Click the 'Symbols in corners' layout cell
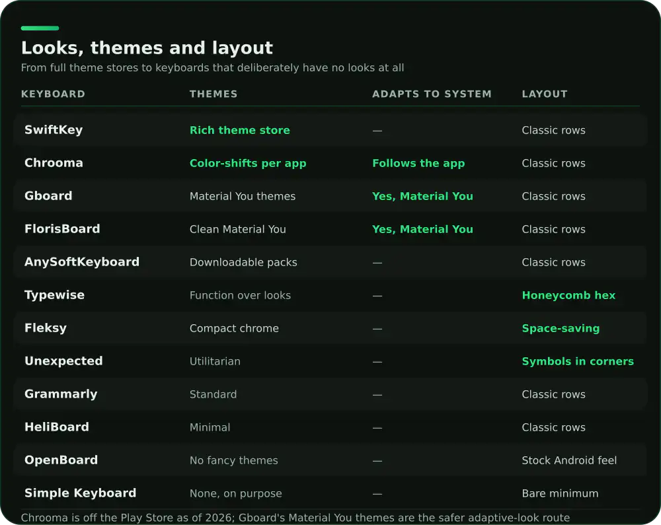The height and width of the screenshot is (525, 661). 578,361
